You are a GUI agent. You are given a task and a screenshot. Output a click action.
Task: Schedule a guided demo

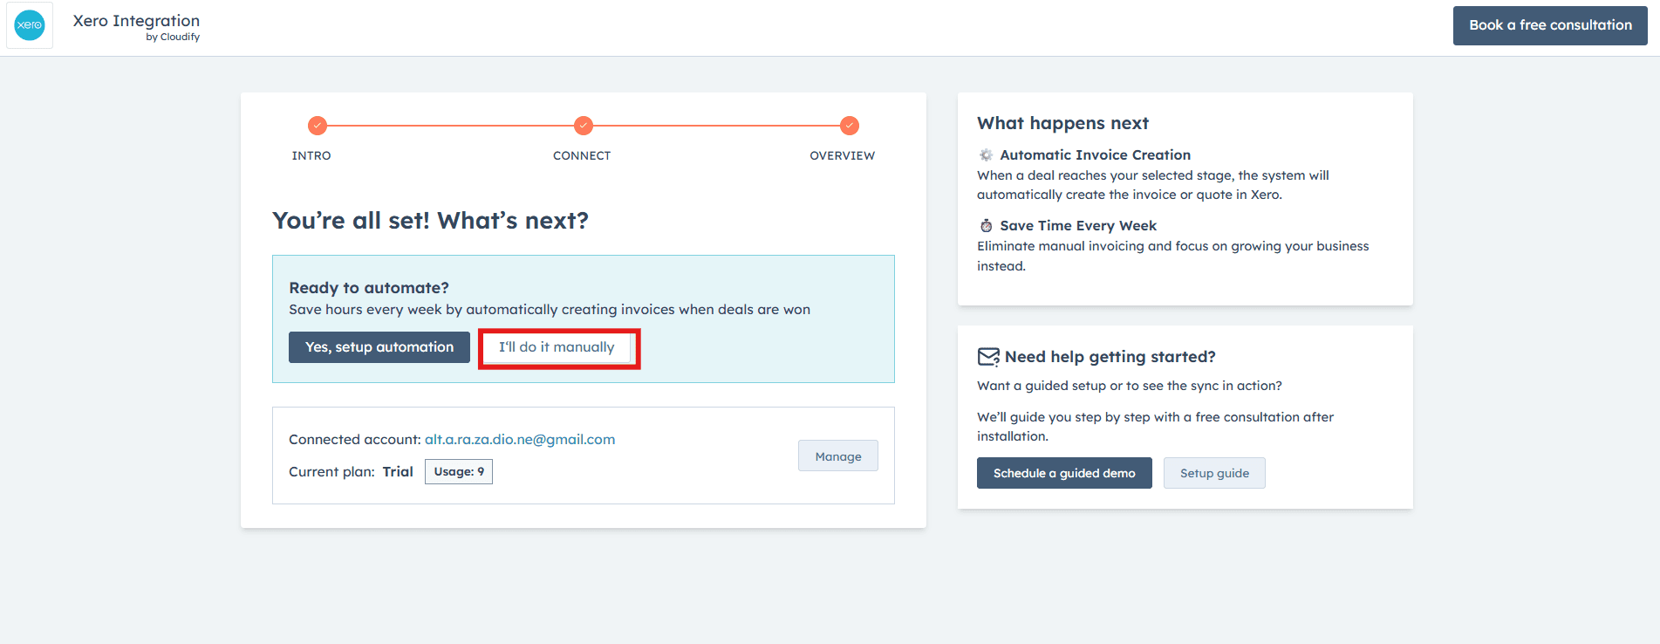pos(1064,473)
